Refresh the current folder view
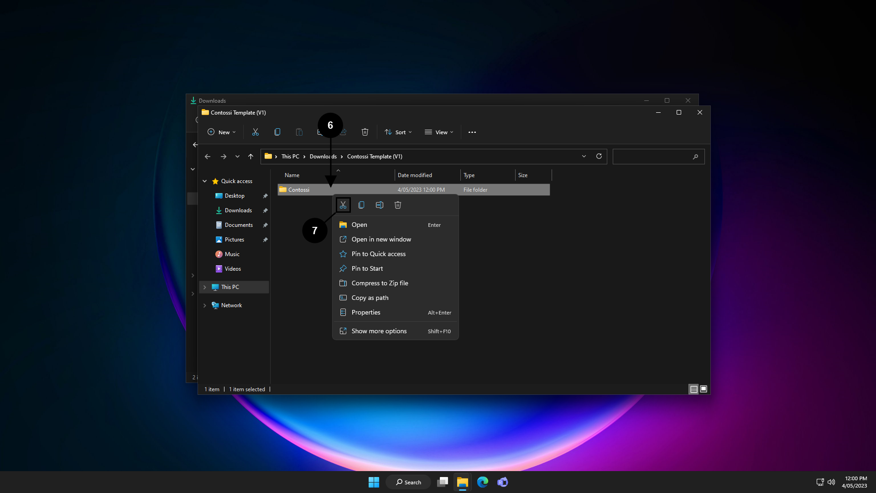876x493 pixels. coord(599,156)
